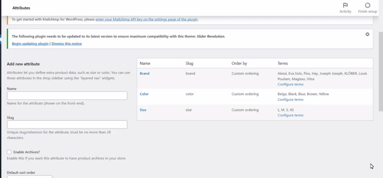Click the Terms column header
The width and height of the screenshot is (383, 178).
(283, 63)
